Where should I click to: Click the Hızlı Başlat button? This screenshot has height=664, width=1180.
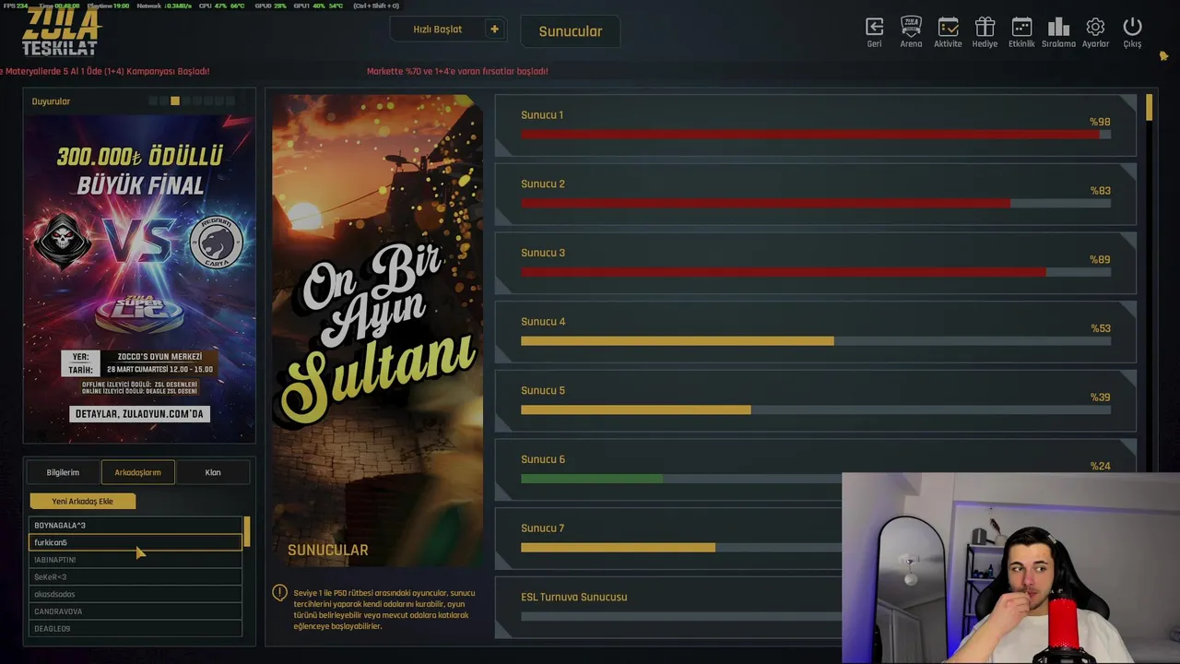437,30
